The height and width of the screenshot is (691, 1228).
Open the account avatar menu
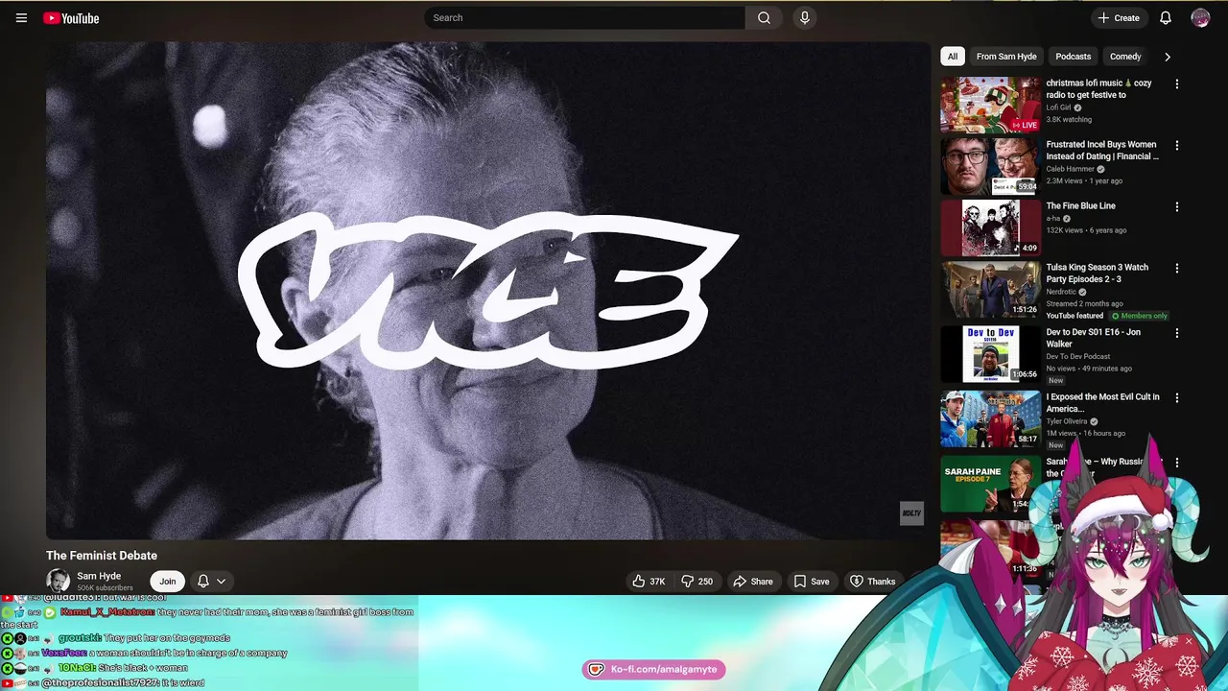pyautogui.click(x=1200, y=17)
